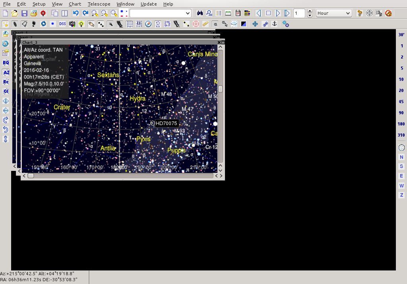
Task: Toggle show stars icon in object bar
Action: coord(5,24)
